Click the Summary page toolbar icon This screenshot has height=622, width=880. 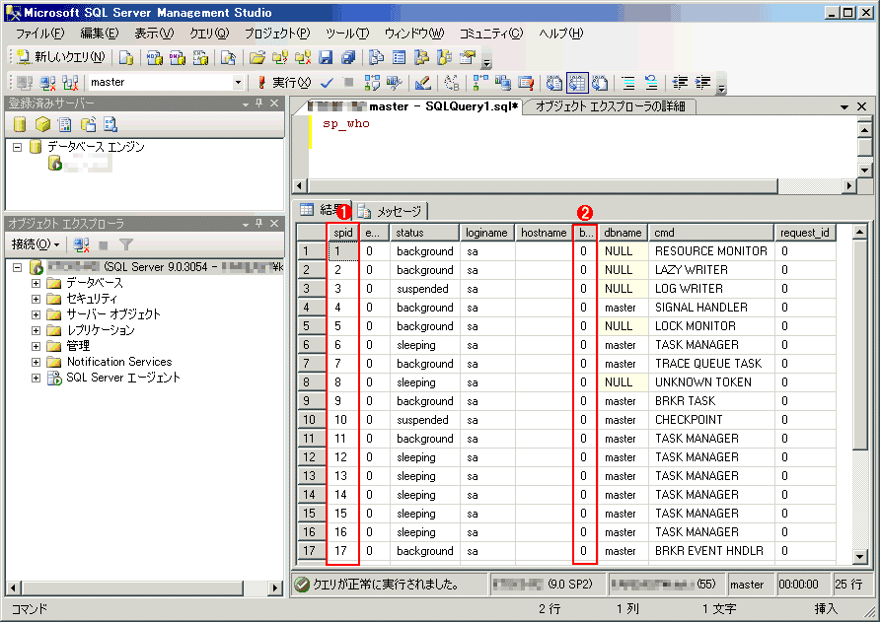[399, 57]
